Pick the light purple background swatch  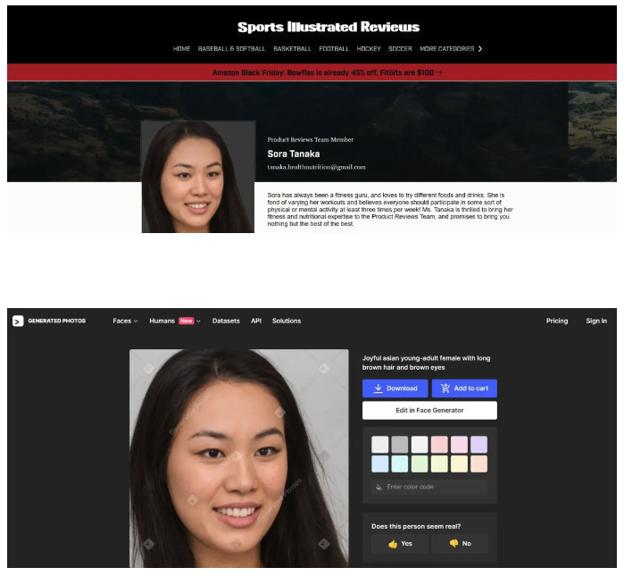[x=479, y=444]
